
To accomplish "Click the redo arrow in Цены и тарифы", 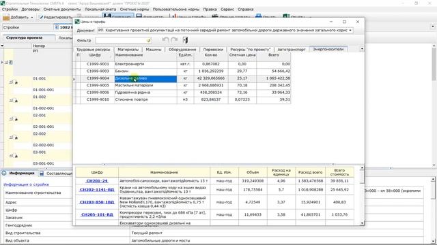I will point(174,40).
